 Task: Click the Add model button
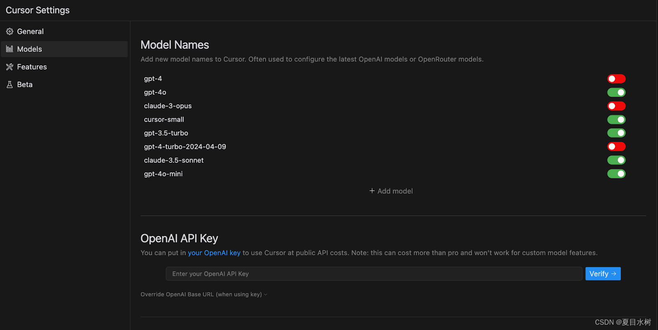(x=391, y=191)
